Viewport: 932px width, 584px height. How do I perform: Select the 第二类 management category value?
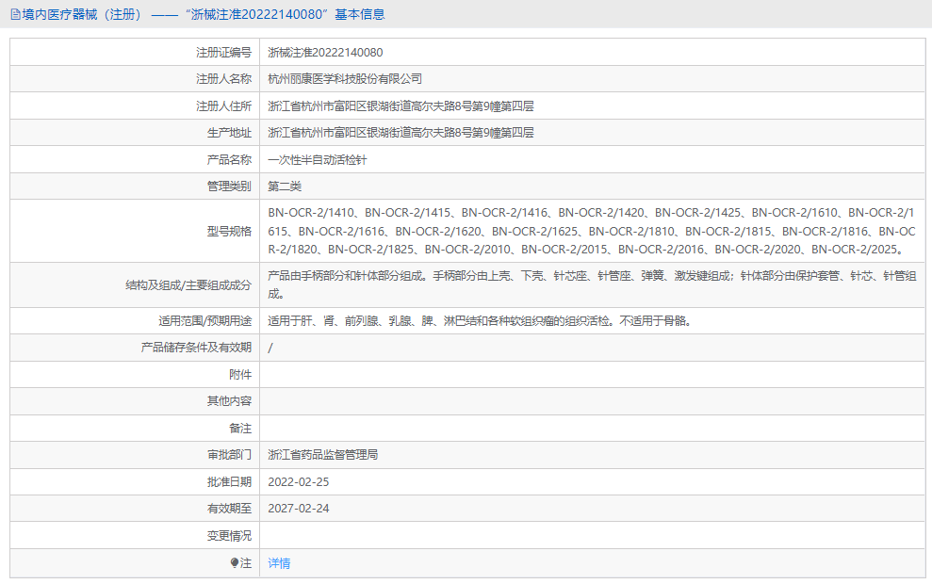click(283, 186)
